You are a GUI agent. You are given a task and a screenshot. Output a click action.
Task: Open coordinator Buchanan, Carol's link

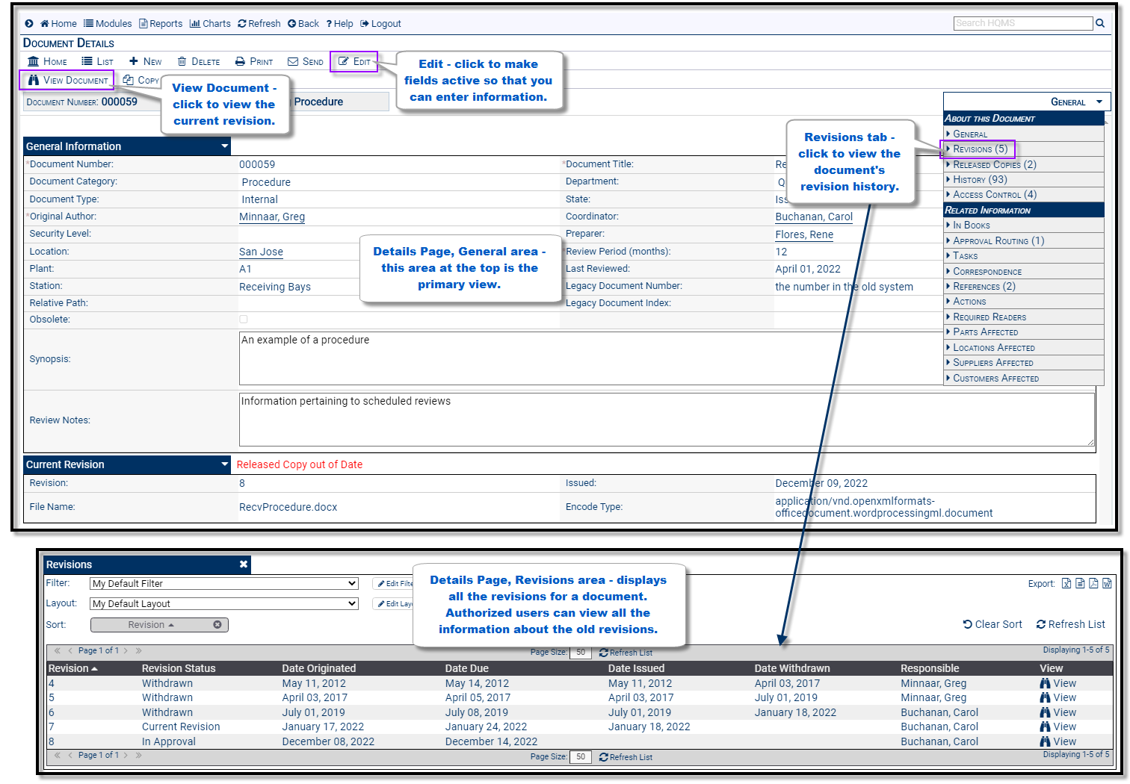pos(814,217)
